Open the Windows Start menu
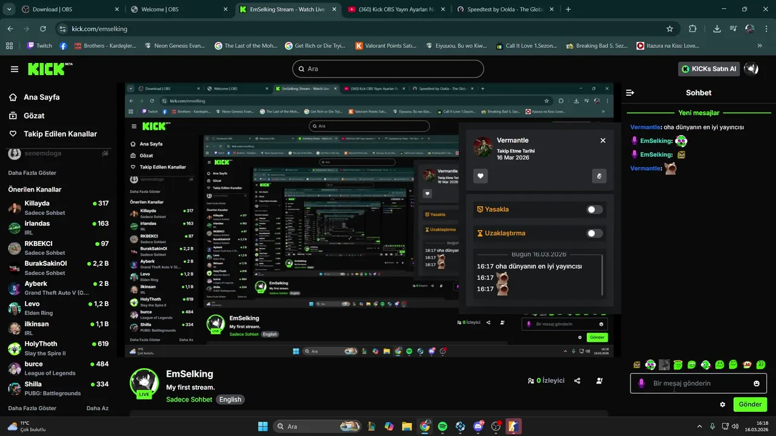Image resolution: width=776 pixels, height=436 pixels. pyautogui.click(x=263, y=426)
